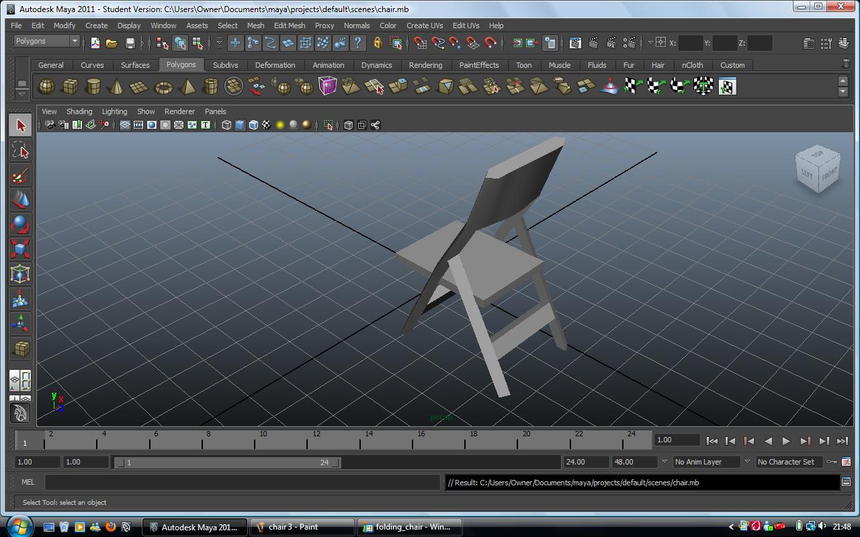Image resolution: width=860 pixels, height=537 pixels.
Task: Open the input field mode dropdown
Action: pos(650,43)
